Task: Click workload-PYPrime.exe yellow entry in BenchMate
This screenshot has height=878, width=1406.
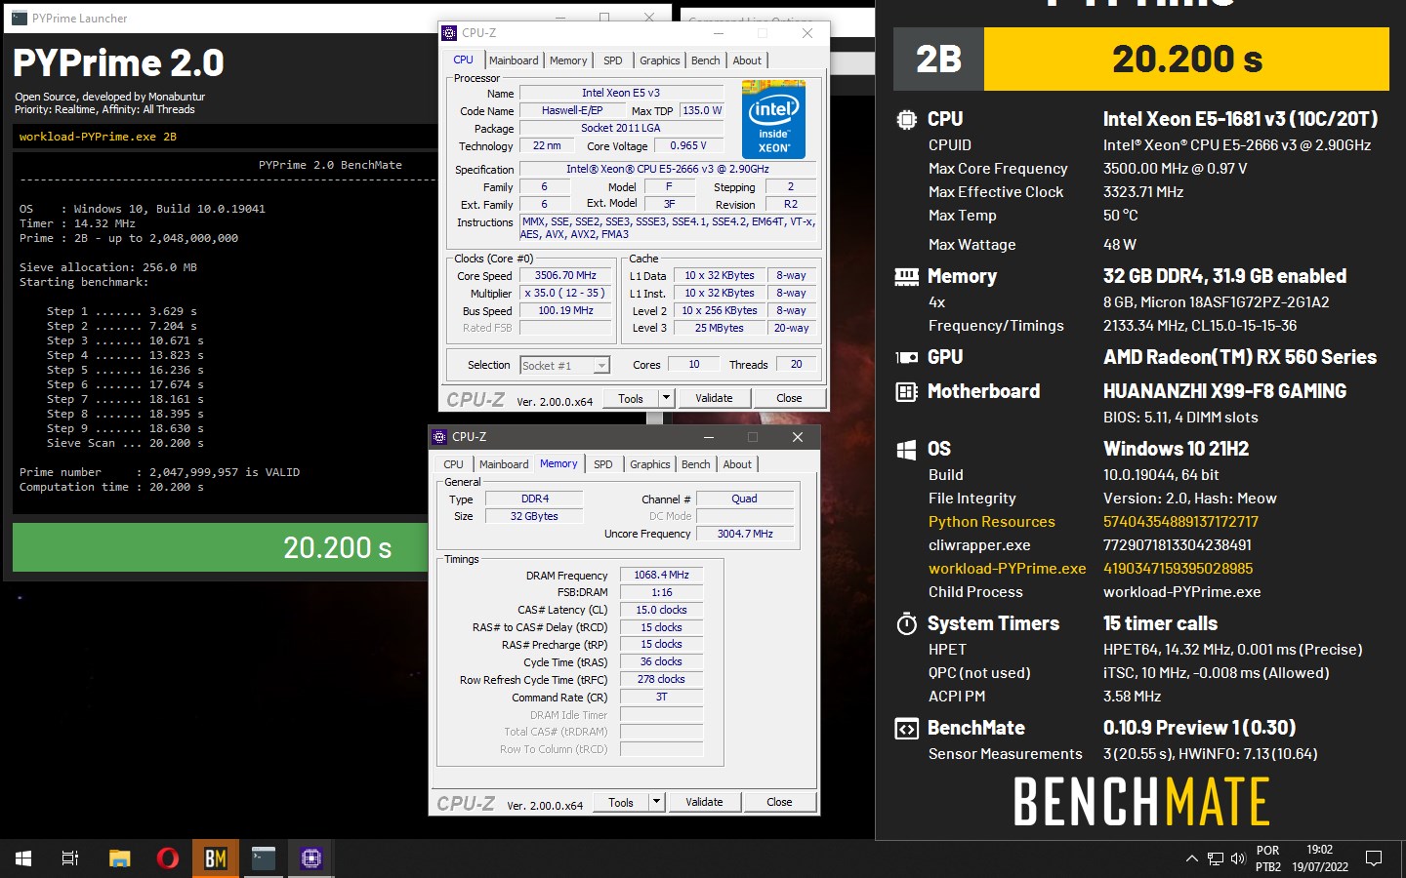Action: [1007, 569]
